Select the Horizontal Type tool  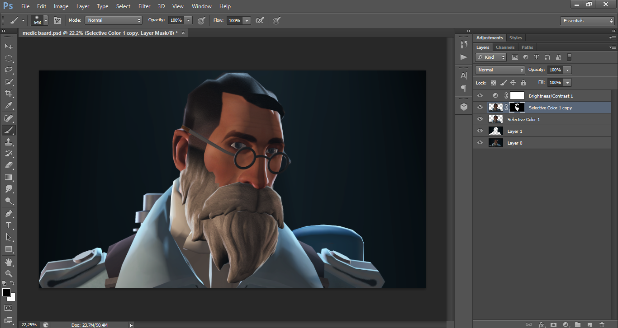[9, 225]
